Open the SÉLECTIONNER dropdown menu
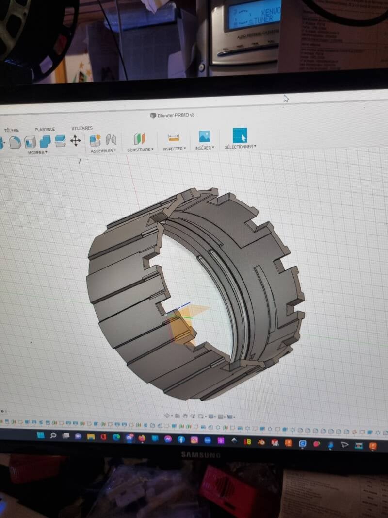Image resolution: width=388 pixels, height=518 pixels. tap(240, 146)
